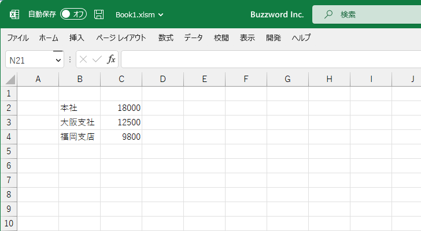This screenshot has width=421, height=231.
Task: Toggle the AutoSave switch
Action: [x=73, y=14]
